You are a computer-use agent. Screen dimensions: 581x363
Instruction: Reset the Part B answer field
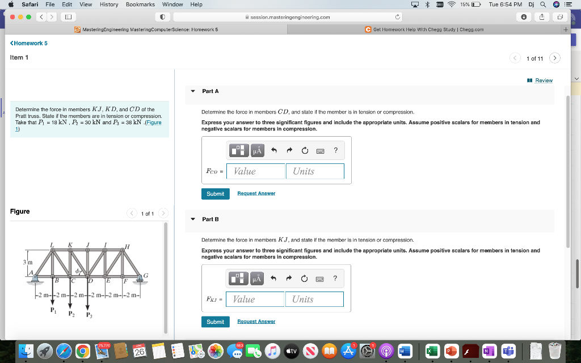pyautogui.click(x=304, y=278)
